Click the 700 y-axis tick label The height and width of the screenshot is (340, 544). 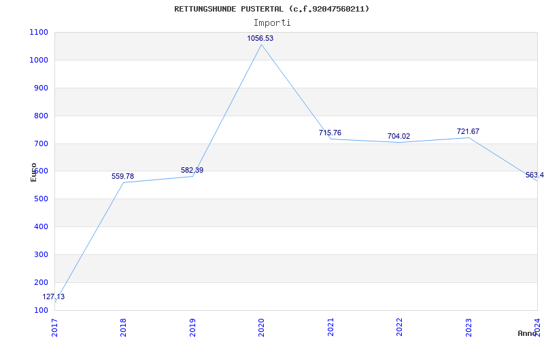coord(41,143)
